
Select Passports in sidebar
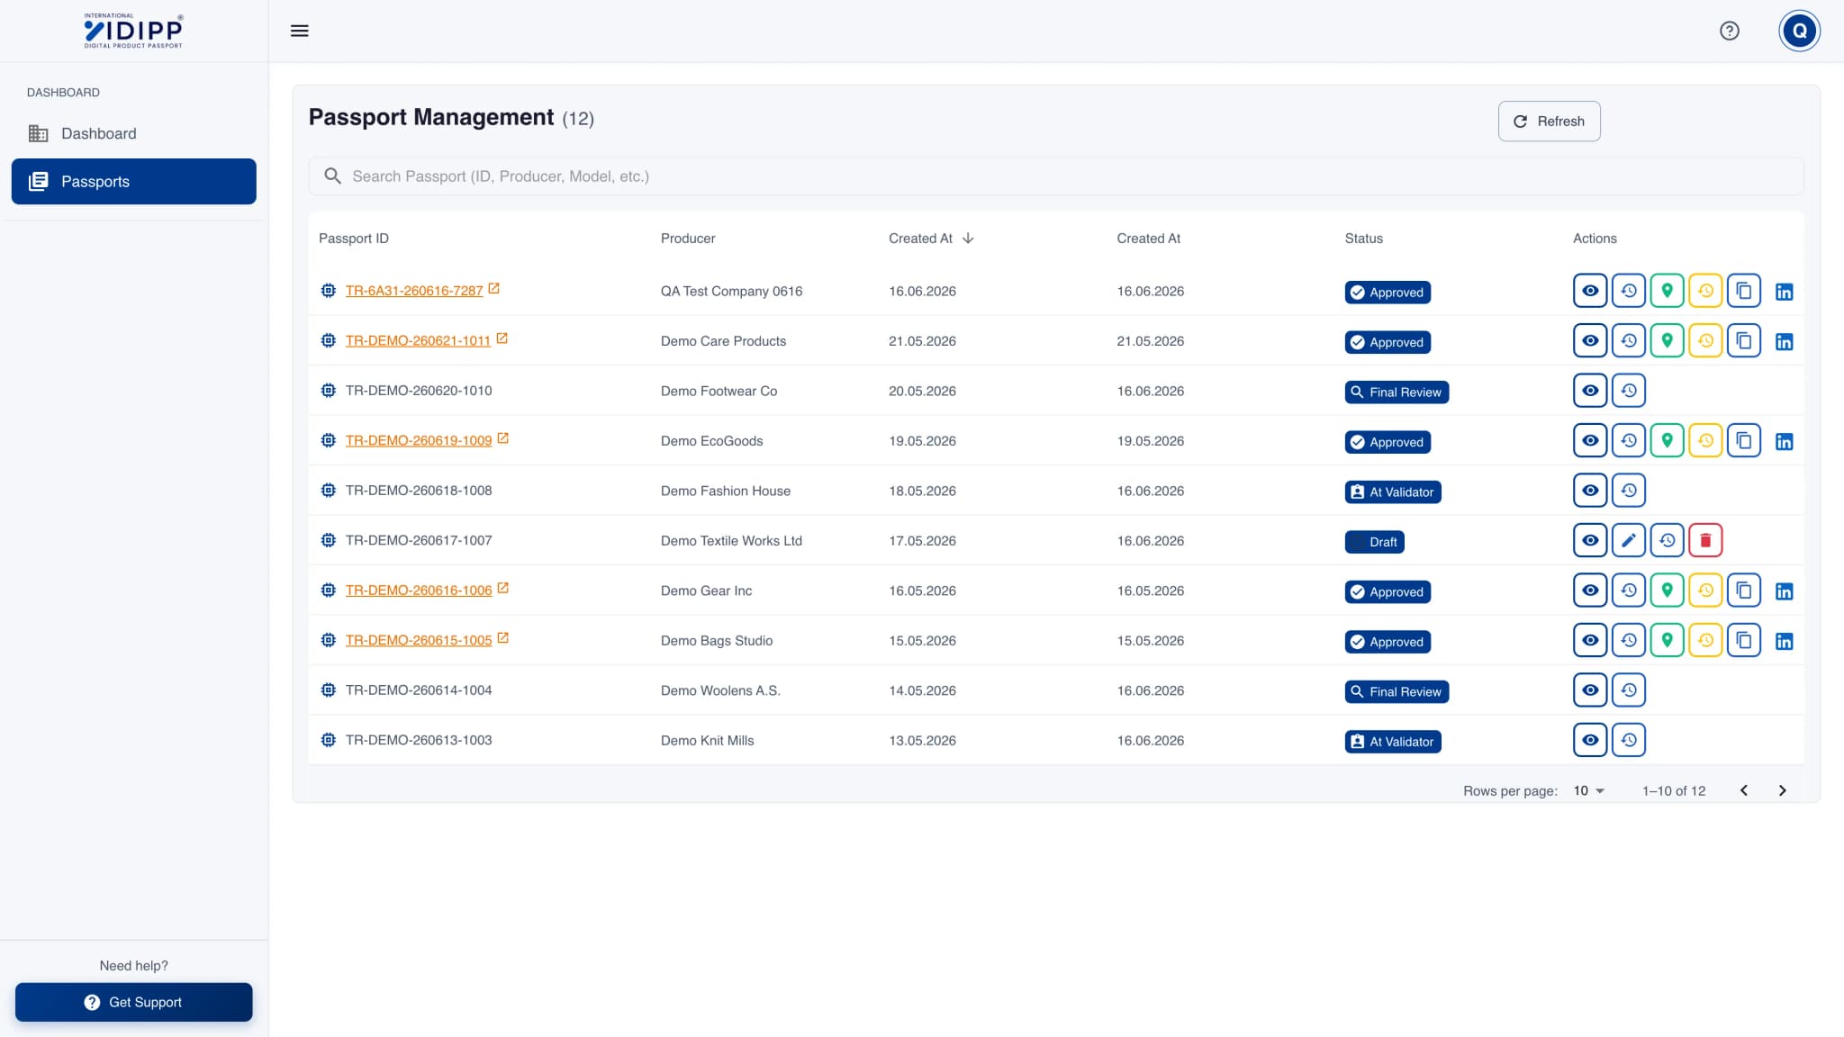click(133, 182)
